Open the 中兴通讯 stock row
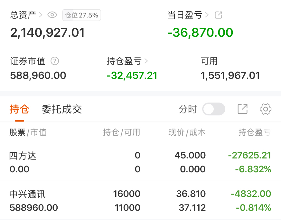The image size is (281, 220). [x=140, y=200]
